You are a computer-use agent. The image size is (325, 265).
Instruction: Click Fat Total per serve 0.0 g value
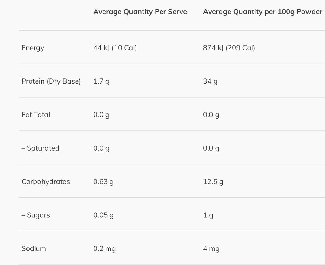(101, 115)
